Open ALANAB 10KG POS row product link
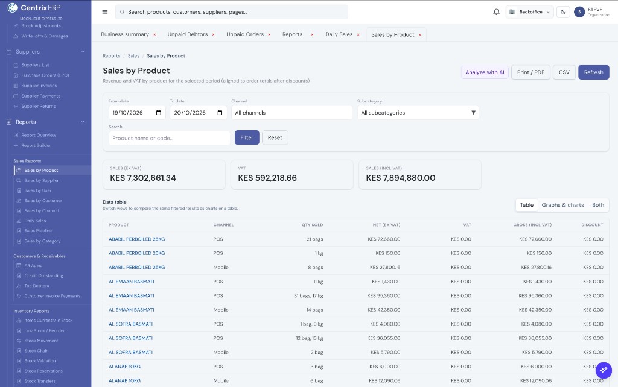This screenshot has height=387, width=618. (124, 367)
